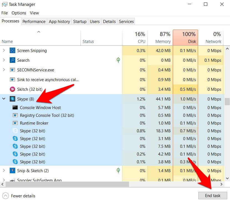Image resolution: width=230 pixels, height=204 pixels.
Task: Click the Skype (8) 44.1 MB memory cell
Action: [x=160, y=99]
